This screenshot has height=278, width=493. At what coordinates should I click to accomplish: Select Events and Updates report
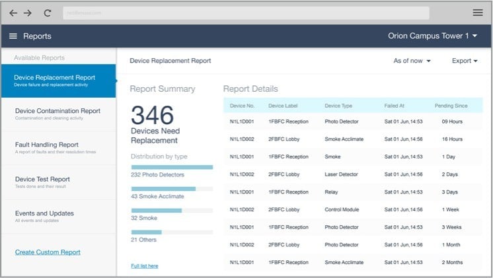(x=58, y=217)
